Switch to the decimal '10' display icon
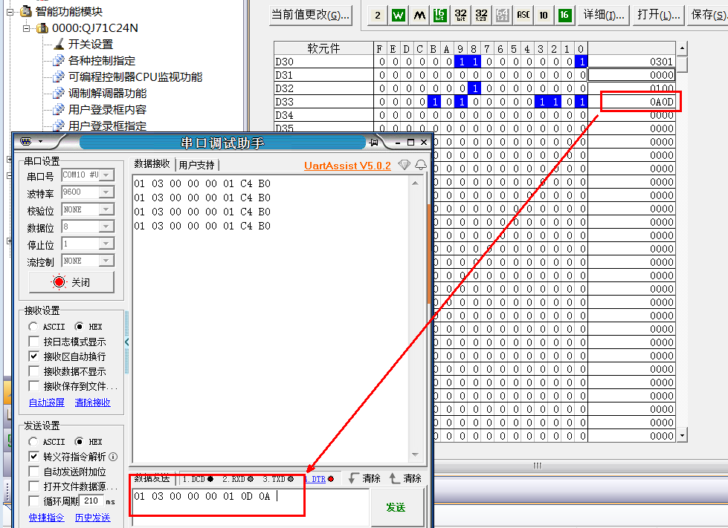The width and height of the screenshot is (728, 528). tap(544, 15)
